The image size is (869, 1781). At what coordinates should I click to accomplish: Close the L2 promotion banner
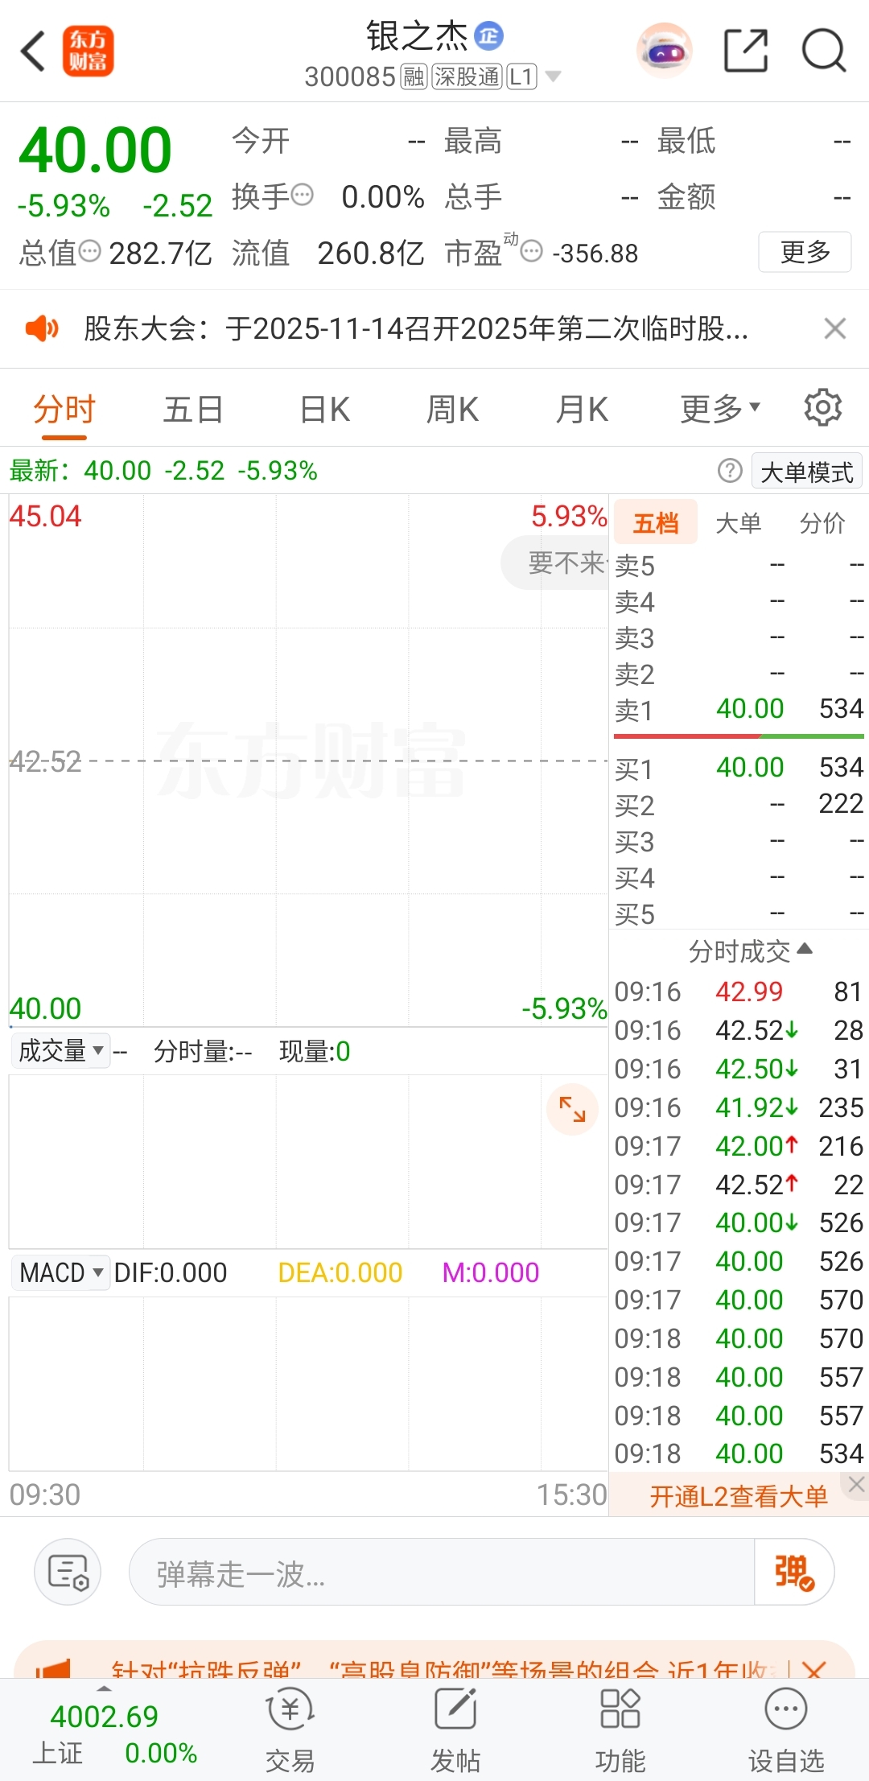tap(856, 1485)
